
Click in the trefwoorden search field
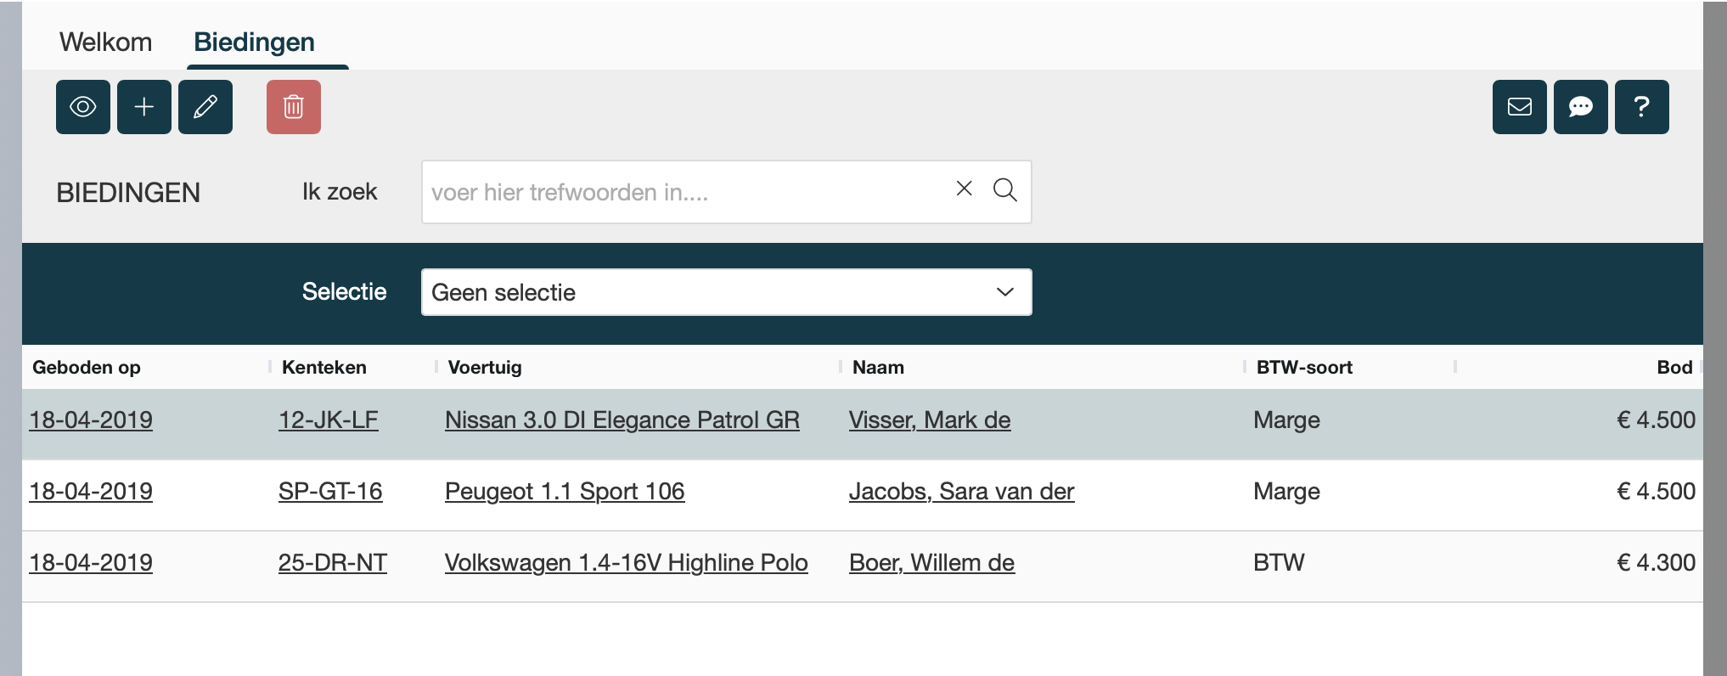[x=679, y=192]
